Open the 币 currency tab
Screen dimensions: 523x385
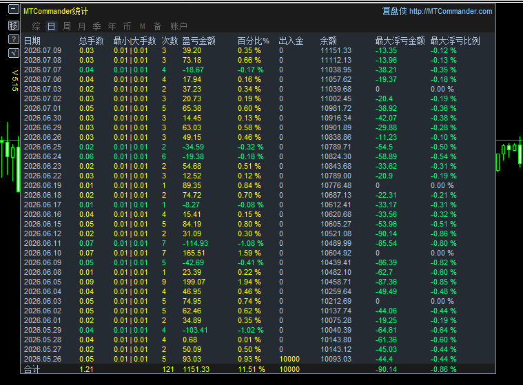pos(127,26)
